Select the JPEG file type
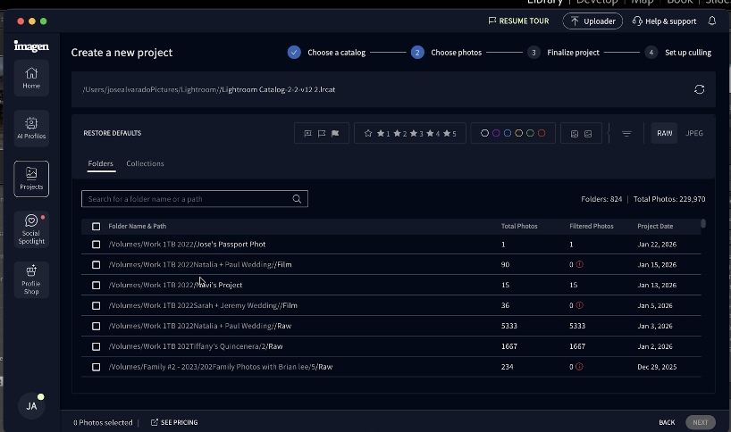Screen dimensions: 731x432 coord(693,133)
